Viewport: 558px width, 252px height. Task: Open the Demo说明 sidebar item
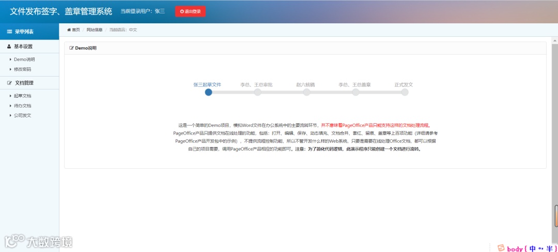point(24,60)
